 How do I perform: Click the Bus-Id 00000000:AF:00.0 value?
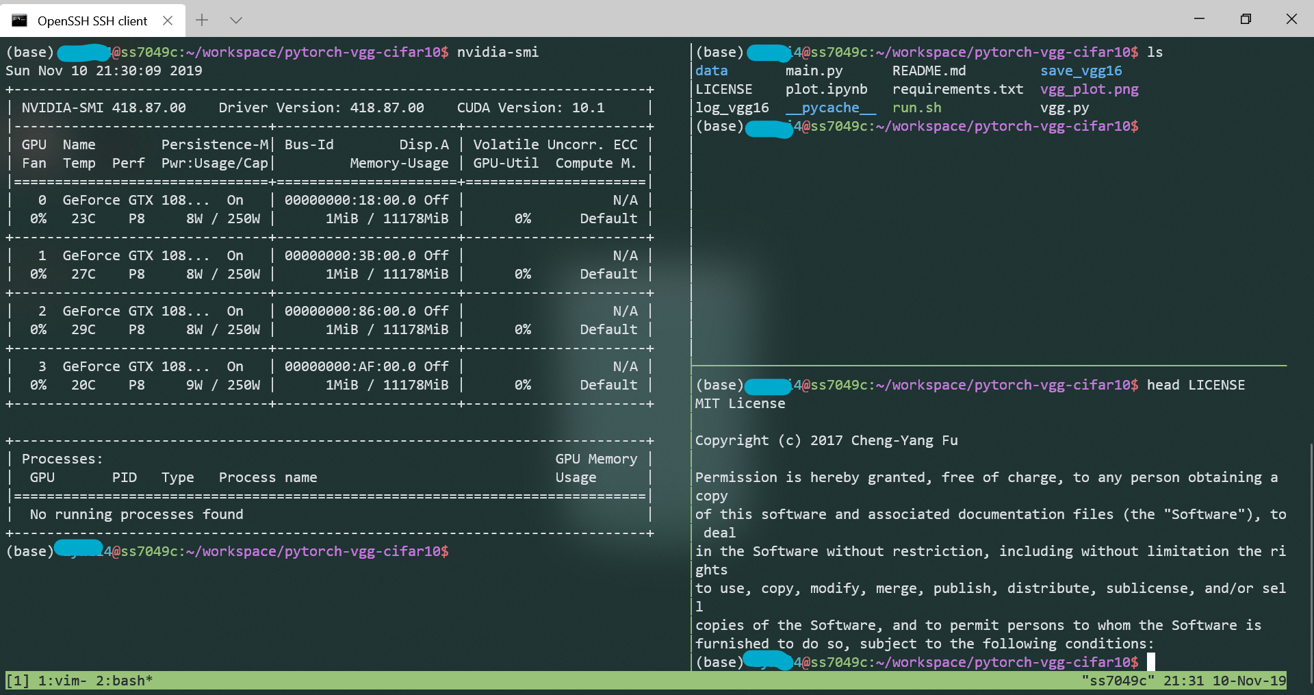click(350, 366)
